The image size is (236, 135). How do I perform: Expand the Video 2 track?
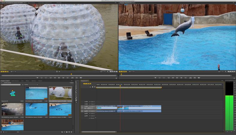pyautogui.click(x=90, y=104)
